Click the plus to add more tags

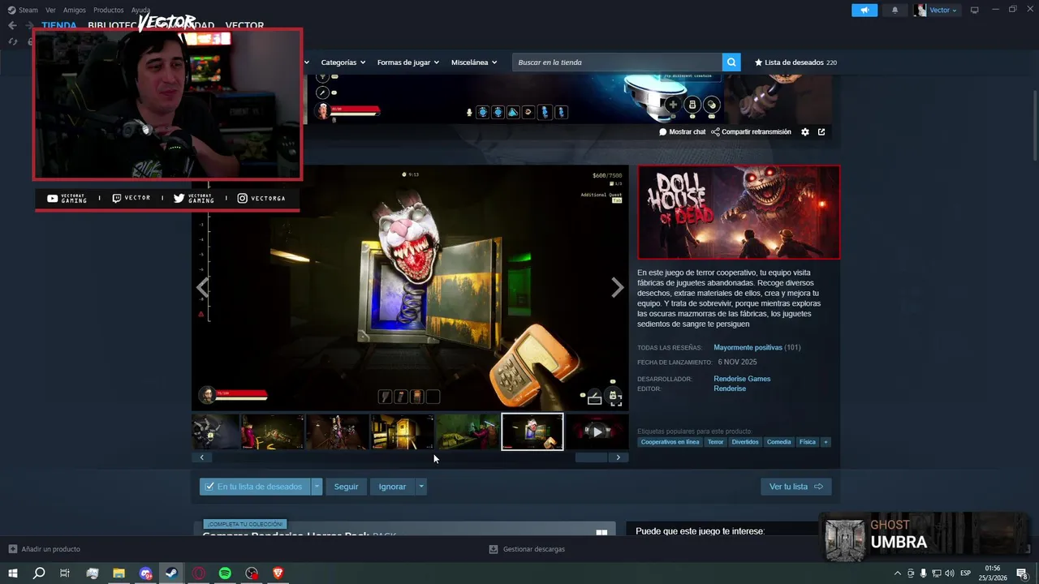click(826, 442)
